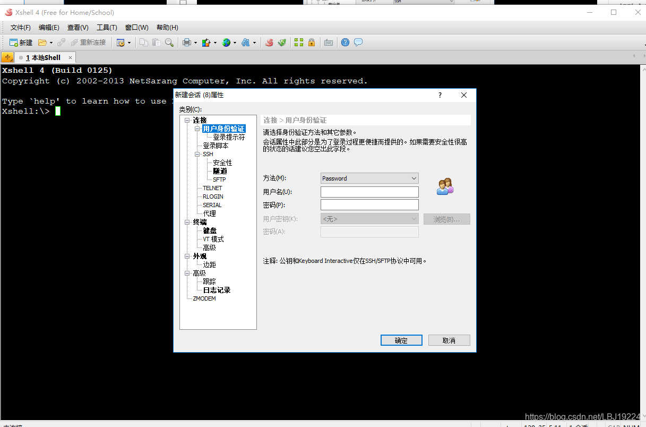Click the Find magnifier icon in the toolbar
This screenshot has height=427, width=646.
point(169,42)
